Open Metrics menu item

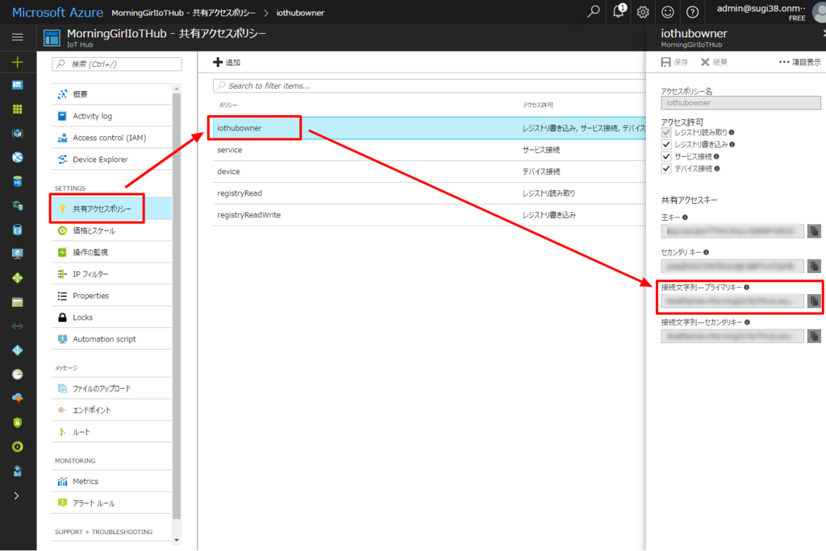click(111, 482)
